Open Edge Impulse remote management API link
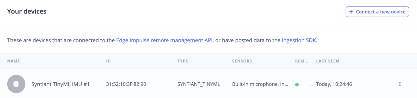 coord(164,40)
